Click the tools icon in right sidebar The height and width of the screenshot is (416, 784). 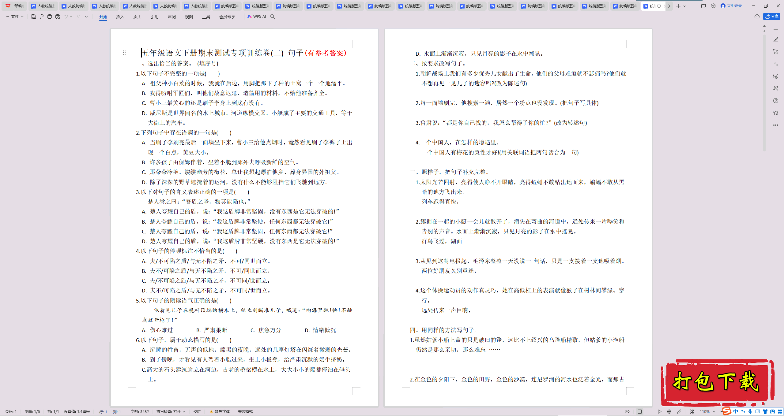[x=776, y=88]
